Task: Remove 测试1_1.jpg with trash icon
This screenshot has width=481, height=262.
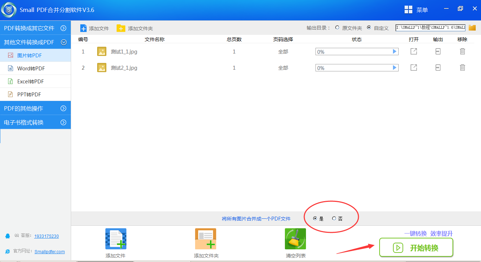Action: [x=462, y=52]
